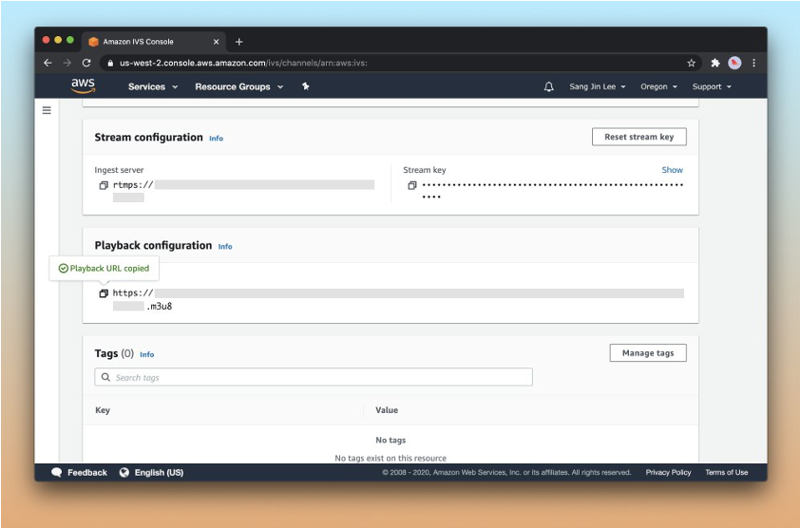The image size is (800, 528).
Task: Close the Amazon IVS Console tab
Action: pyautogui.click(x=216, y=42)
